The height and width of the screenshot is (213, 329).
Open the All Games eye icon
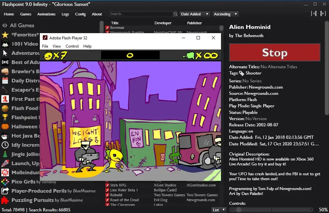[x=5, y=26]
